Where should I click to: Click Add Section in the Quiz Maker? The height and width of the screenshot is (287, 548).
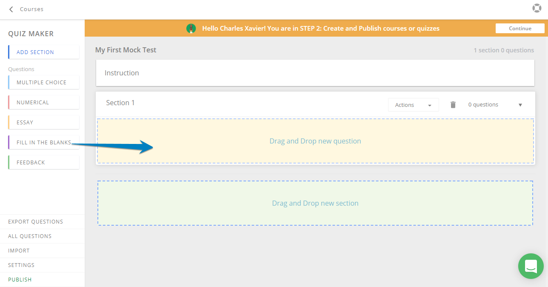(x=43, y=52)
